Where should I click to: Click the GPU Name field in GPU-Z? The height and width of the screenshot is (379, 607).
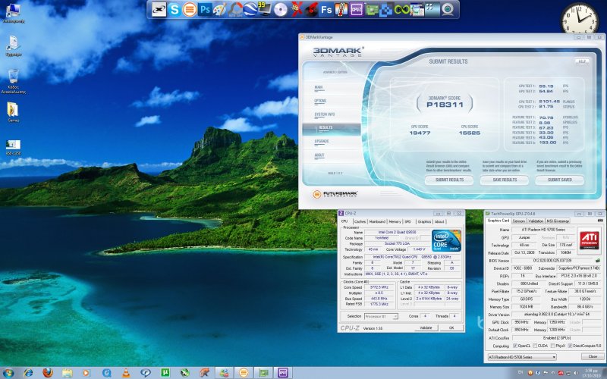click(543, 230)
